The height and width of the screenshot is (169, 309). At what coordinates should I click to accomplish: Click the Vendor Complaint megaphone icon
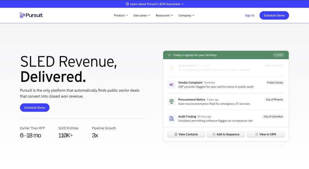[171, 85]
